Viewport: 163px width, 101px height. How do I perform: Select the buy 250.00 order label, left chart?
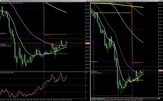[x=5, y=46]
